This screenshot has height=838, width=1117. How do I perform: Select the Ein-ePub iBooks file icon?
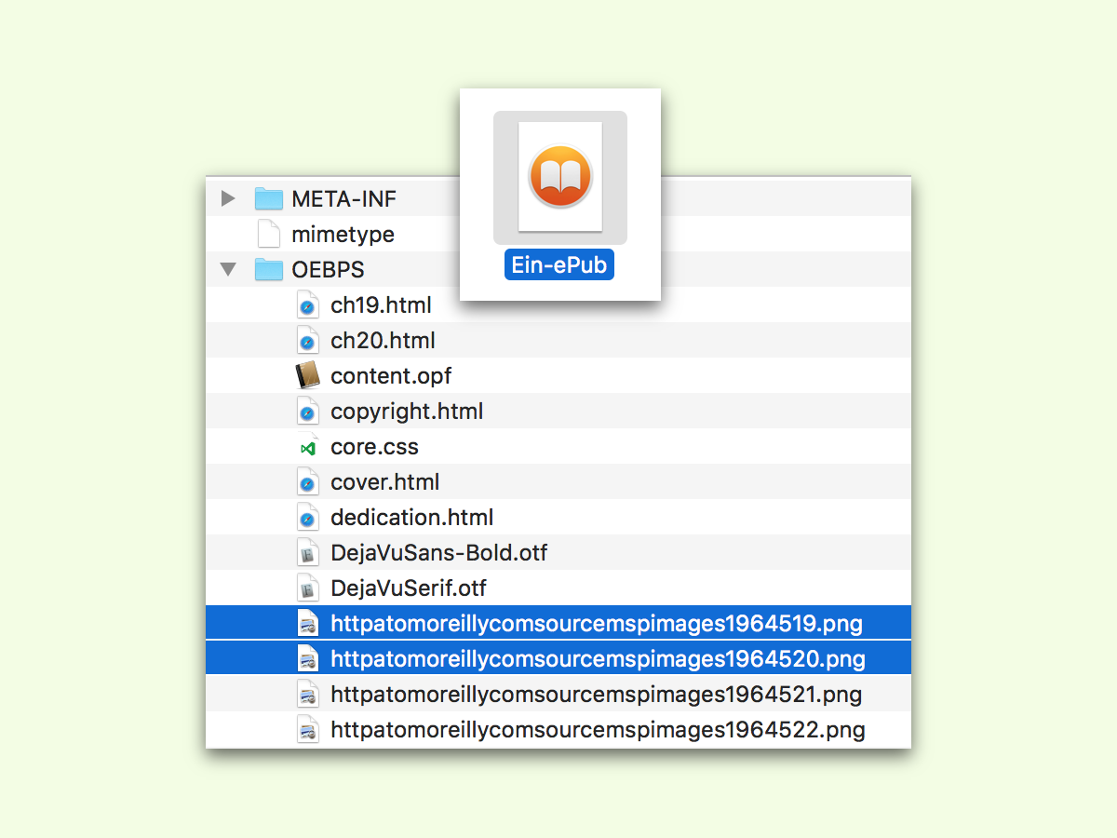tap(560, 177)
